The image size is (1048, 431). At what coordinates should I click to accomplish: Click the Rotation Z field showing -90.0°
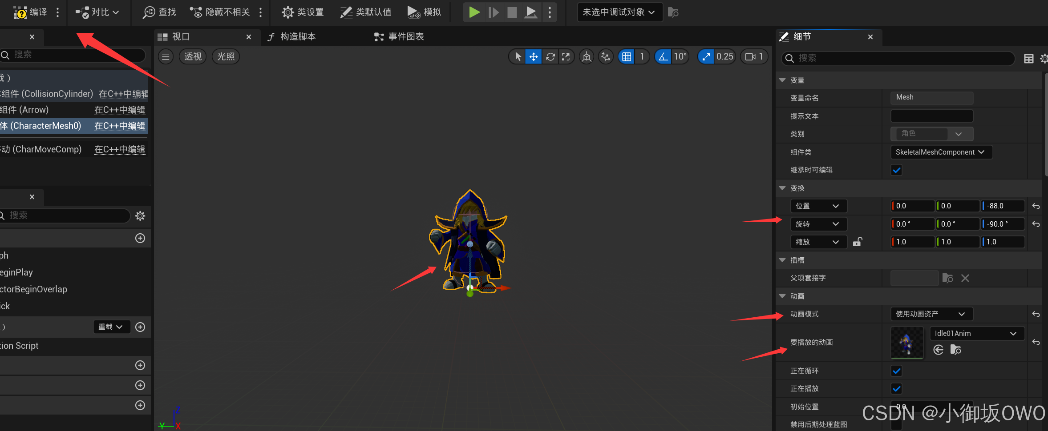[x=1003, y=224]
